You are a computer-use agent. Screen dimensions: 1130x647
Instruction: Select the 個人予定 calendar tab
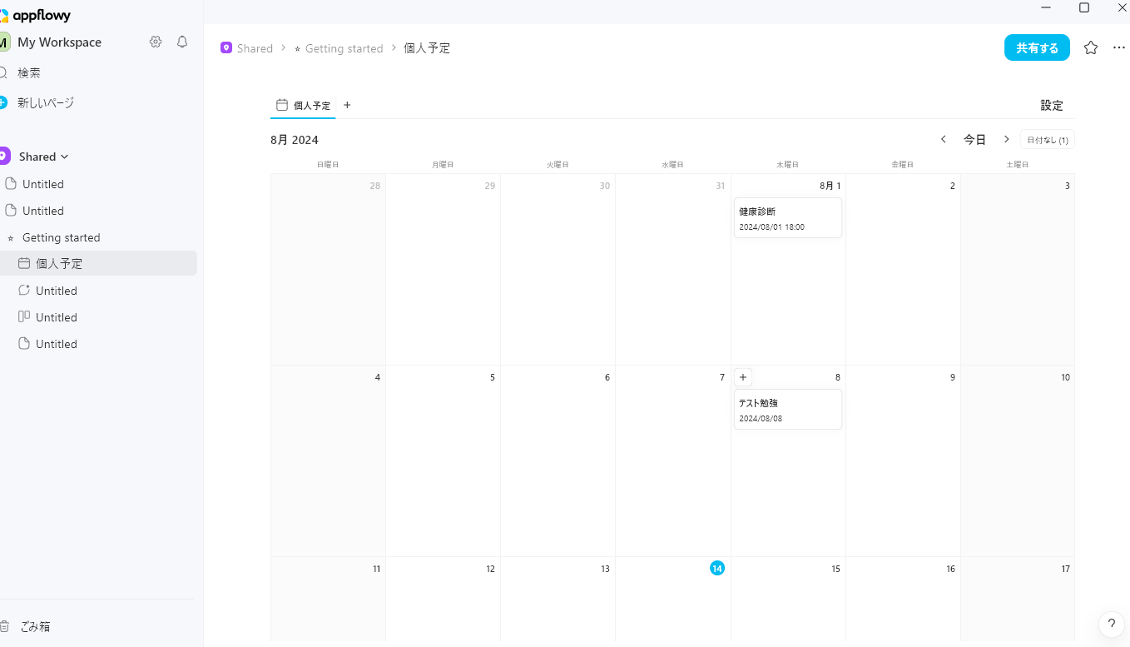click(x=304, y=106)
